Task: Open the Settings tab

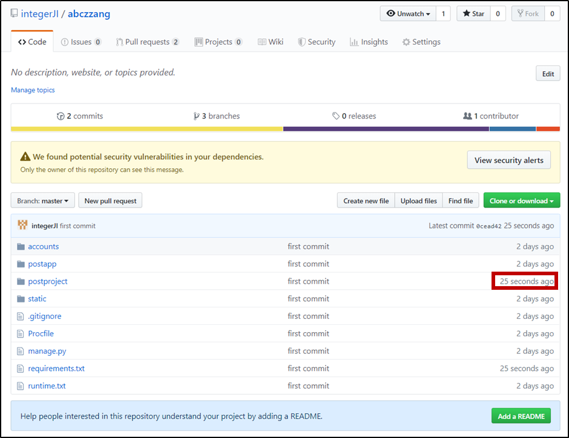Action: tap(421, 42)
